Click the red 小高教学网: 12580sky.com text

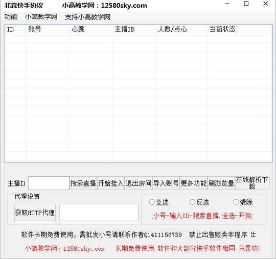coord(64,249)
